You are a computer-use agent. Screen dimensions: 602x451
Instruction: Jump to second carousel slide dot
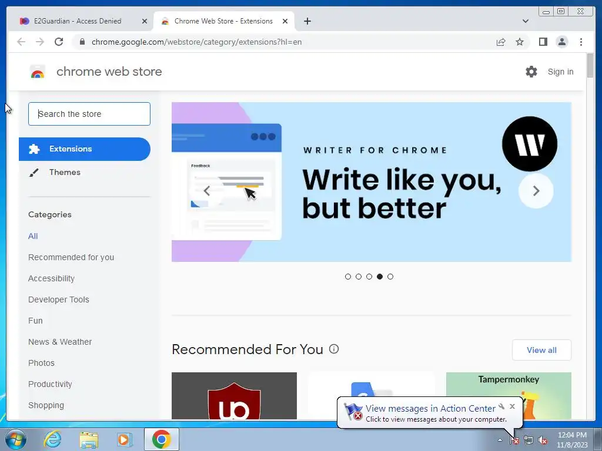click(359, 277)
